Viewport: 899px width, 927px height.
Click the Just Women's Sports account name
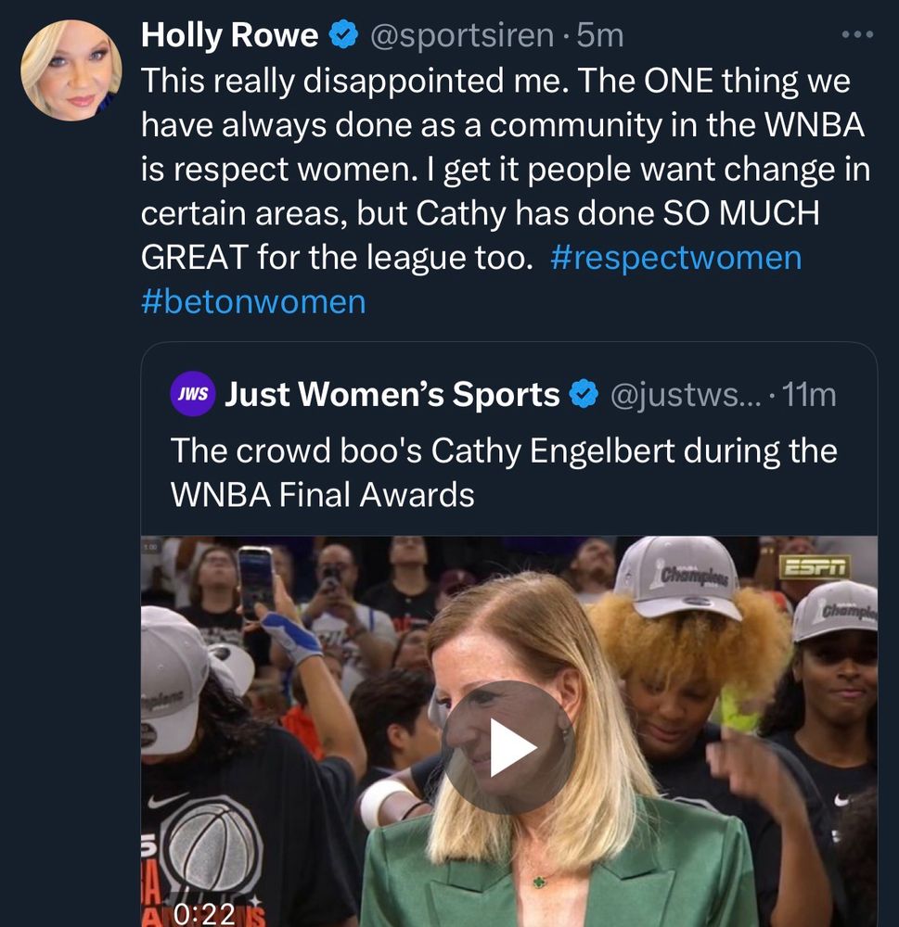click(x=392, y=396)
